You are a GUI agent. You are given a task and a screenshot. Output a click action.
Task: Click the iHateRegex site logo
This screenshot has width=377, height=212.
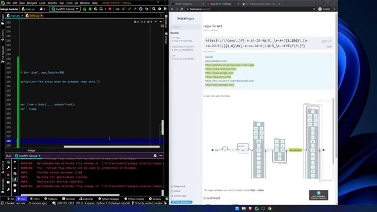click(x=186, y=18)
